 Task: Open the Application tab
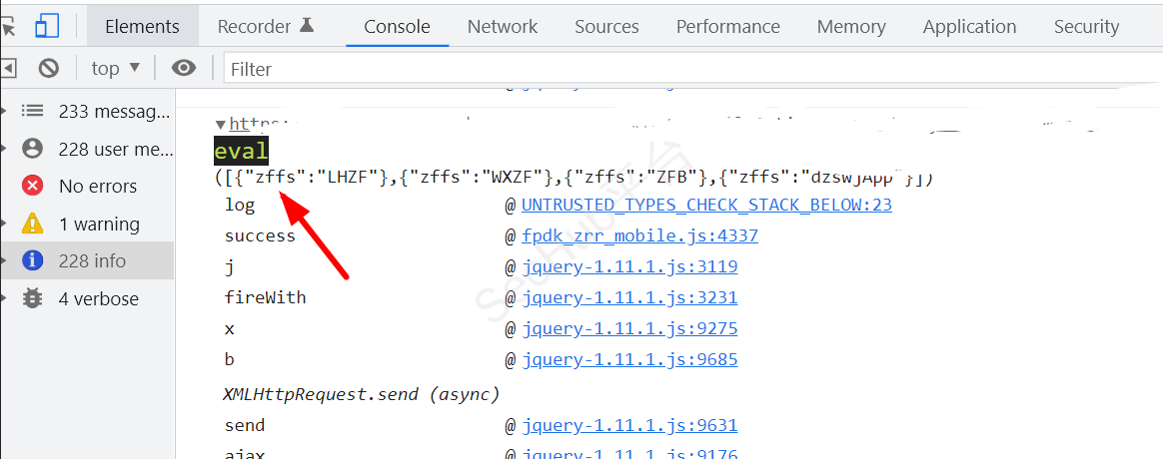click(969, 26)
